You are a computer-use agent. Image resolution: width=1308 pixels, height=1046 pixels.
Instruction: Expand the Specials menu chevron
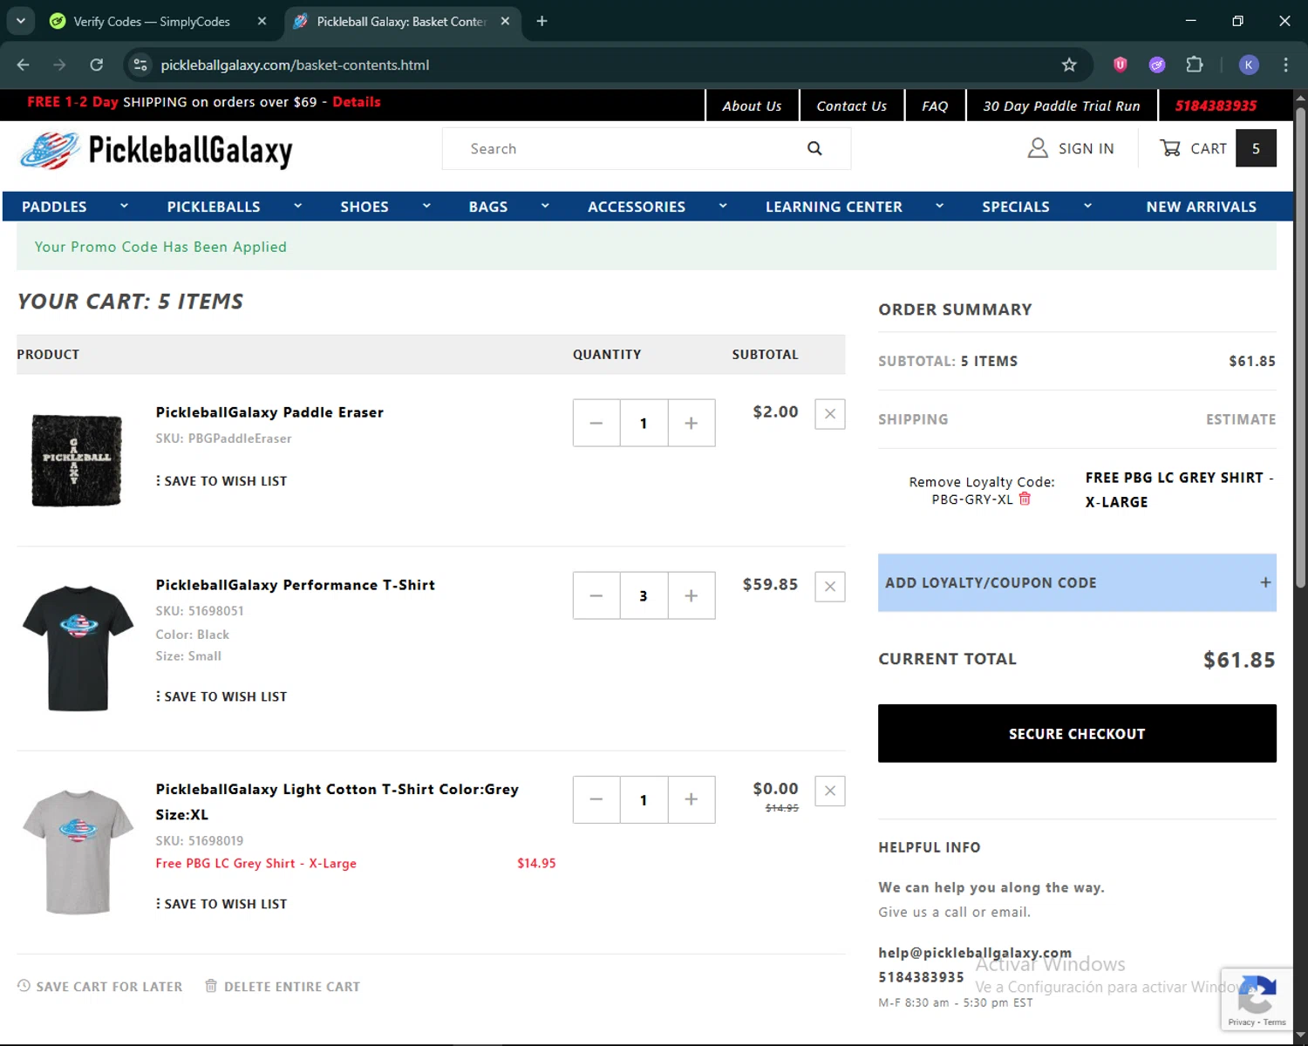coord(1087,206)
